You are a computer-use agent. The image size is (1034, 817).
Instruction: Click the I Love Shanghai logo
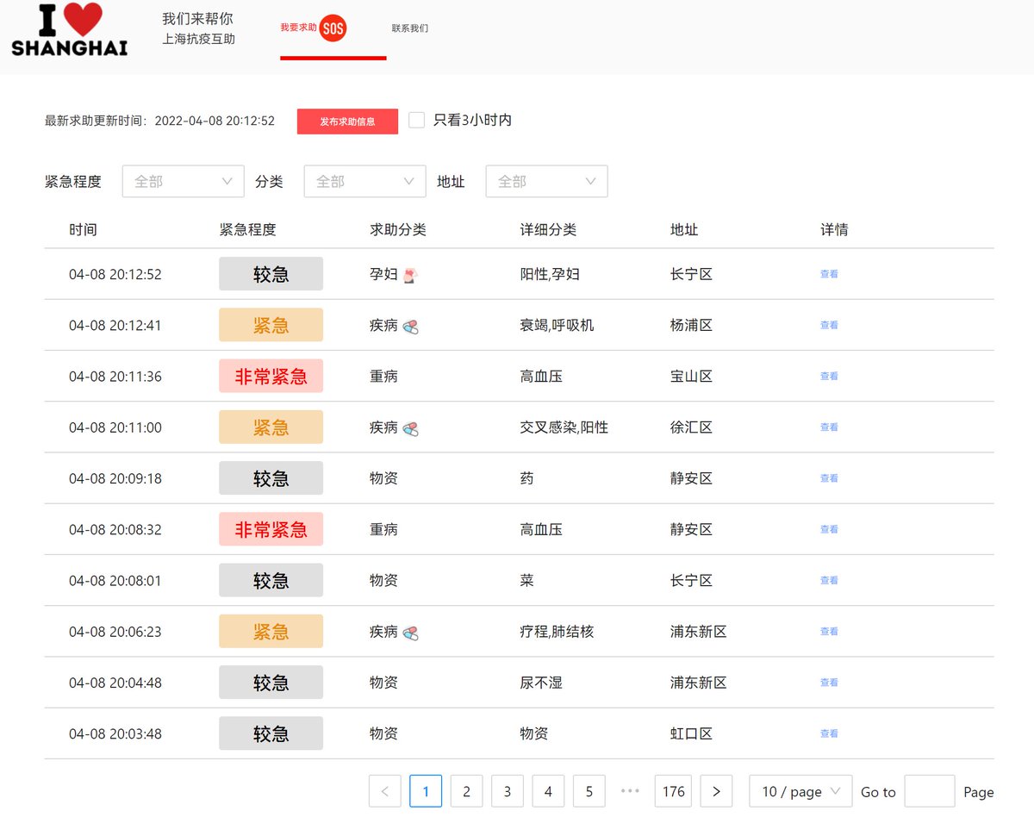coord(69,29)
